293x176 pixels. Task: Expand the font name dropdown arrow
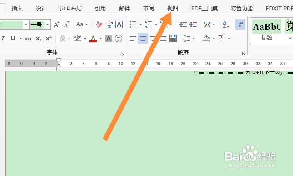coord(26,24)
